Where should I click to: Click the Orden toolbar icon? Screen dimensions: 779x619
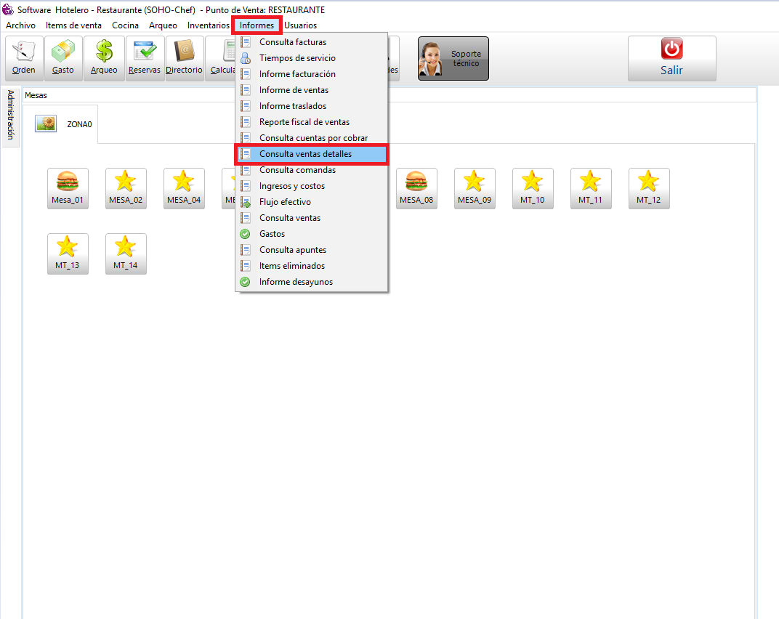(24, 58)
